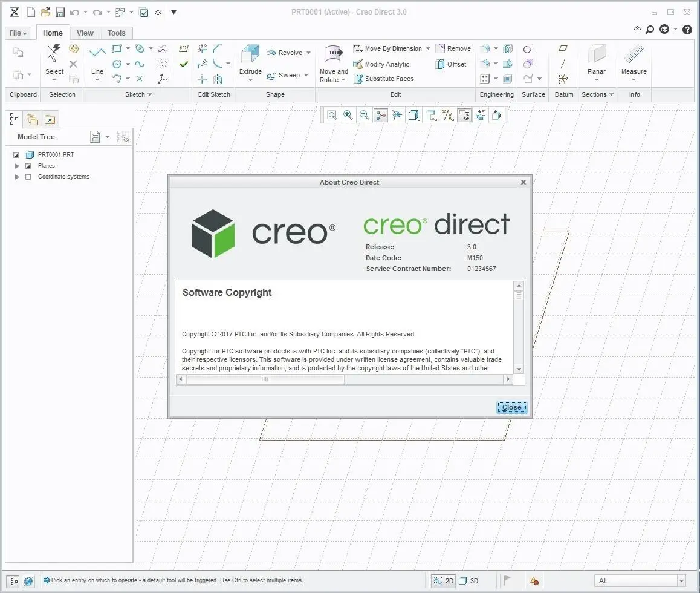Open the File menu
Viewport: 700px width, 593px height.
18,33
